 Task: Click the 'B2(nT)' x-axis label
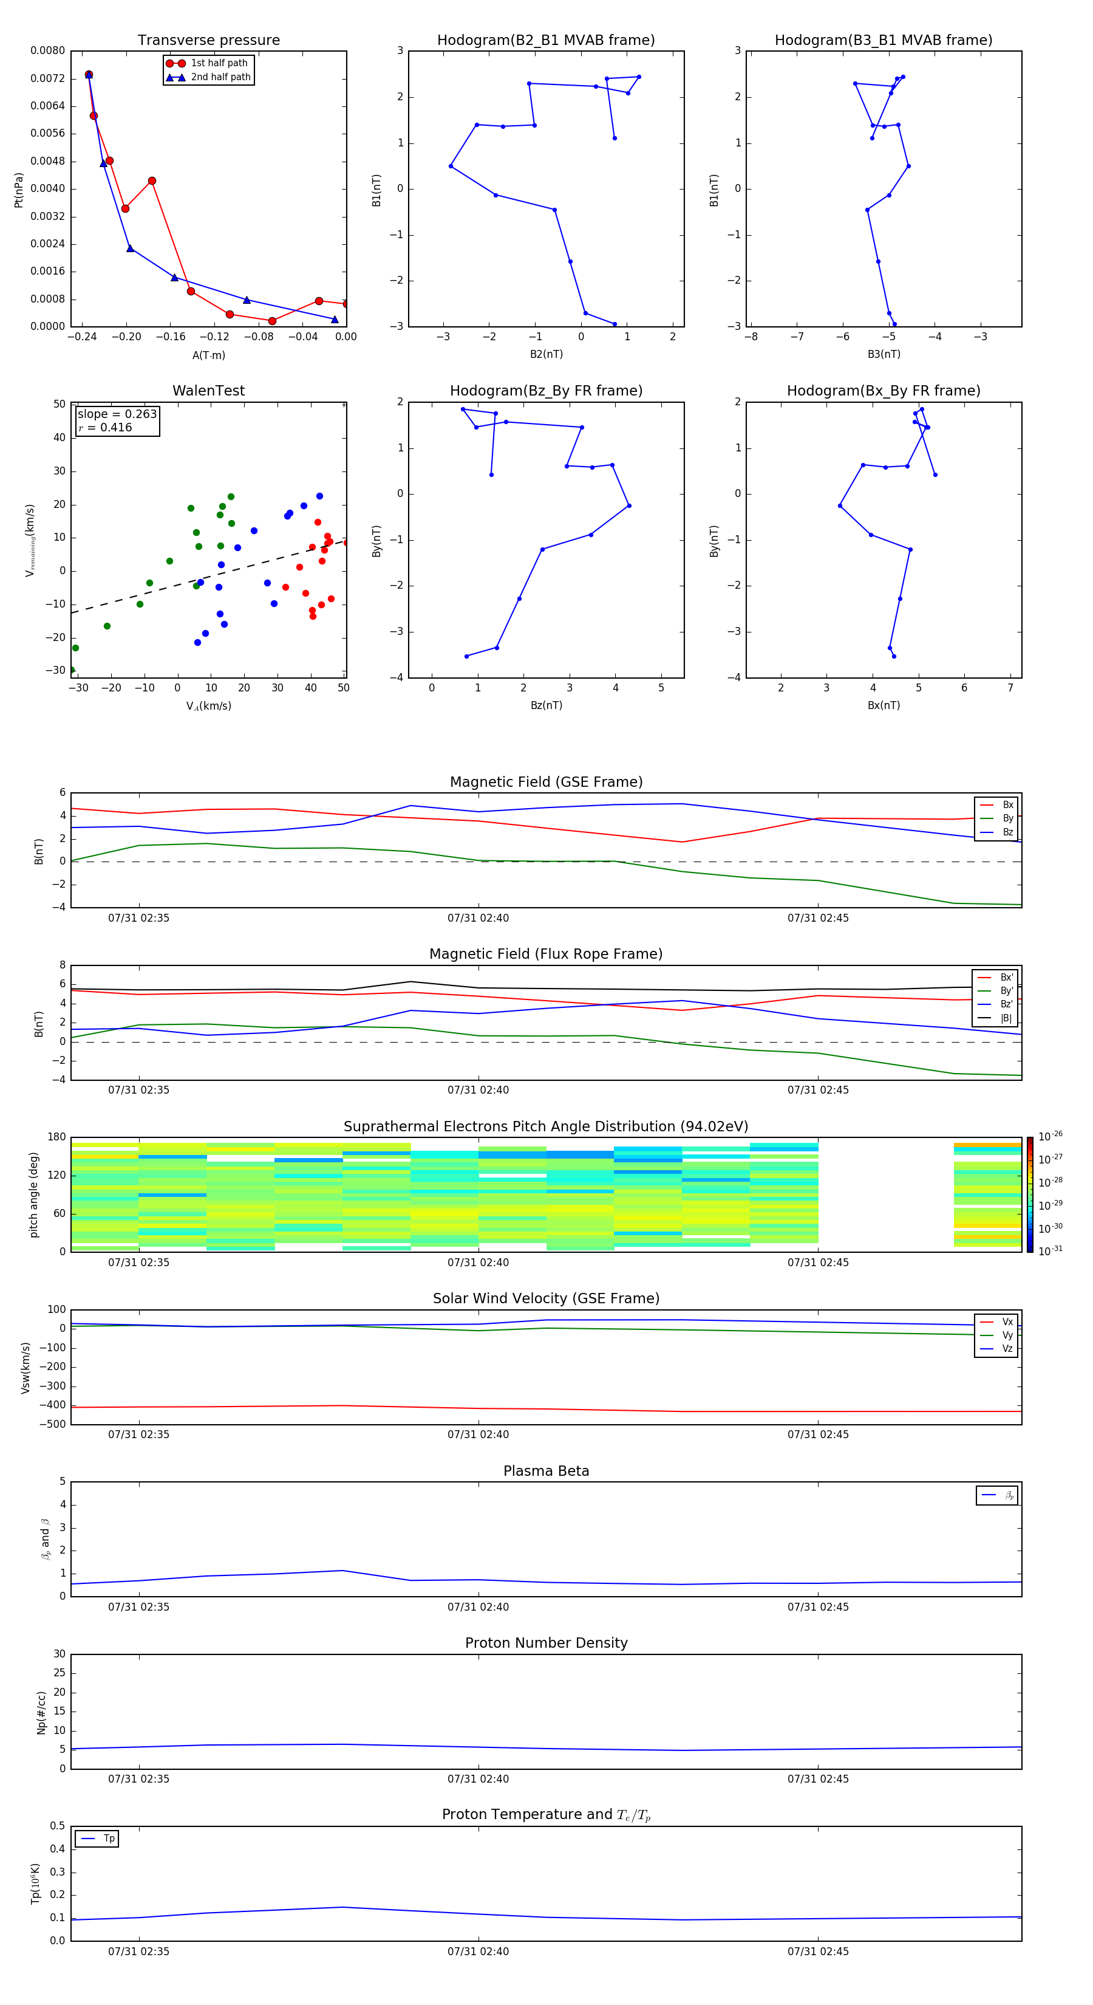(x=546, y=354)
